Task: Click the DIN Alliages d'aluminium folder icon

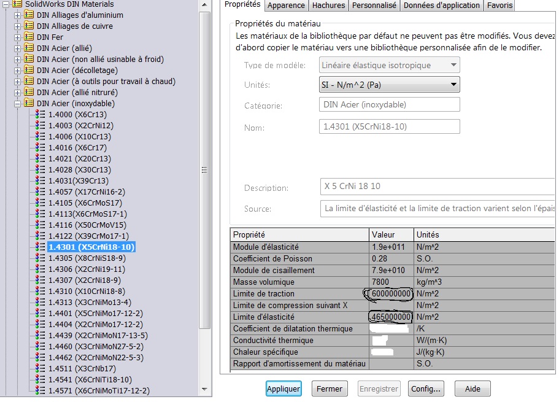Action: 29,15
